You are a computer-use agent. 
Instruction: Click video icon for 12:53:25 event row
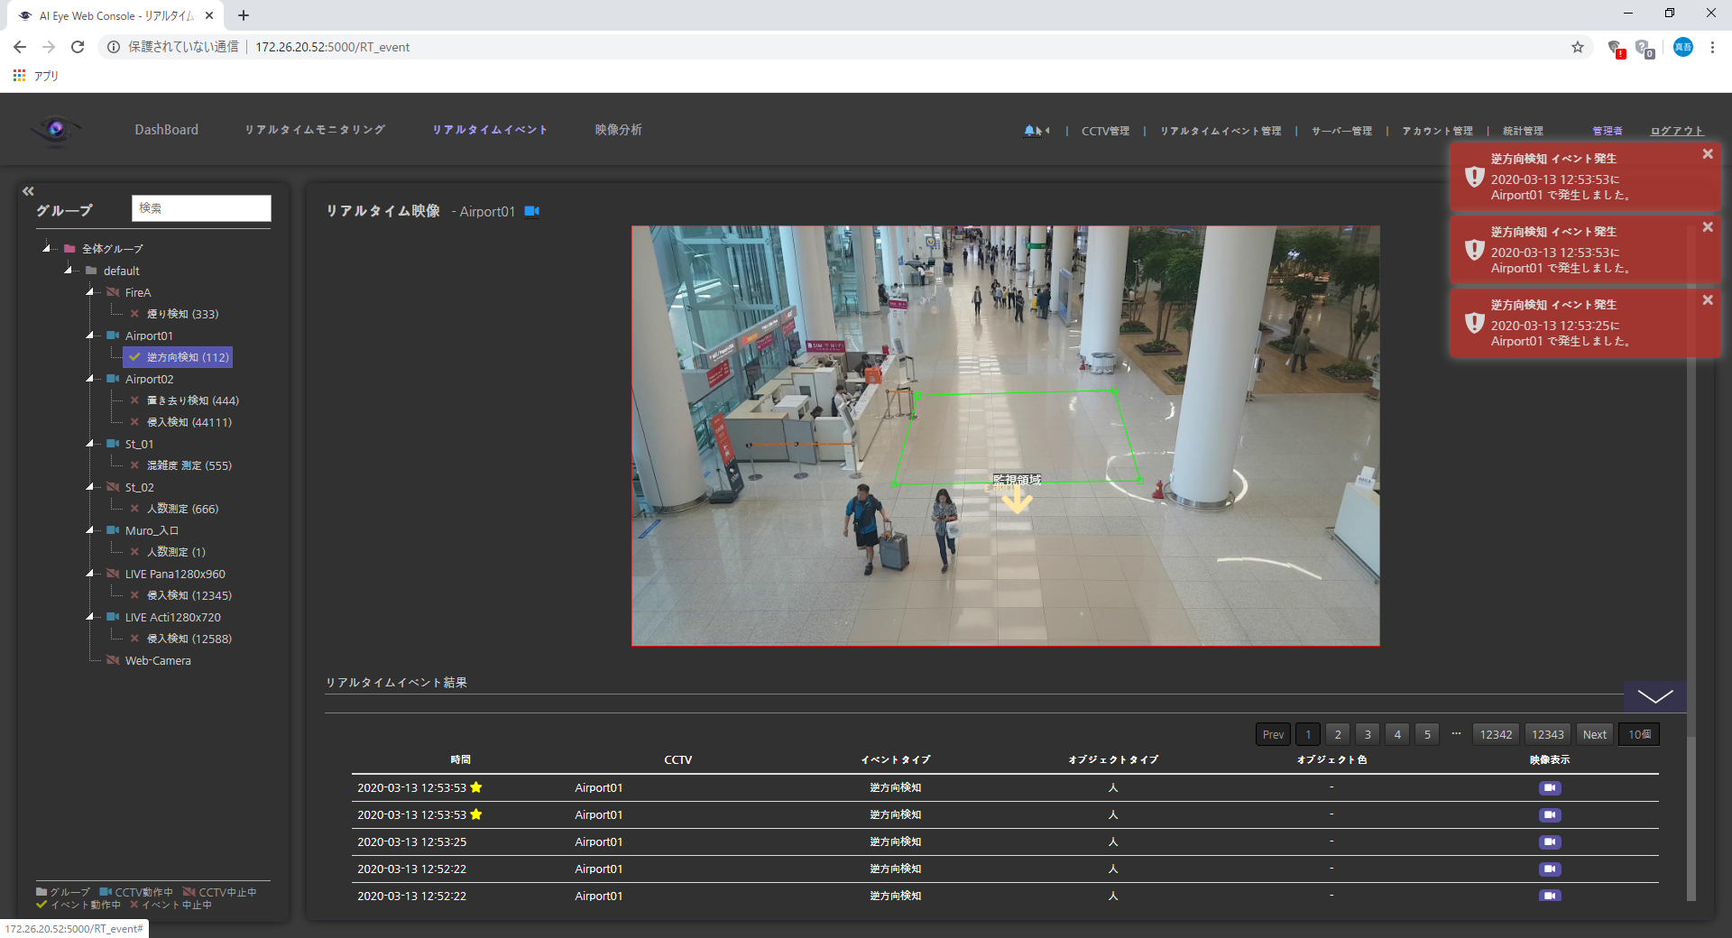(1549, 841)
